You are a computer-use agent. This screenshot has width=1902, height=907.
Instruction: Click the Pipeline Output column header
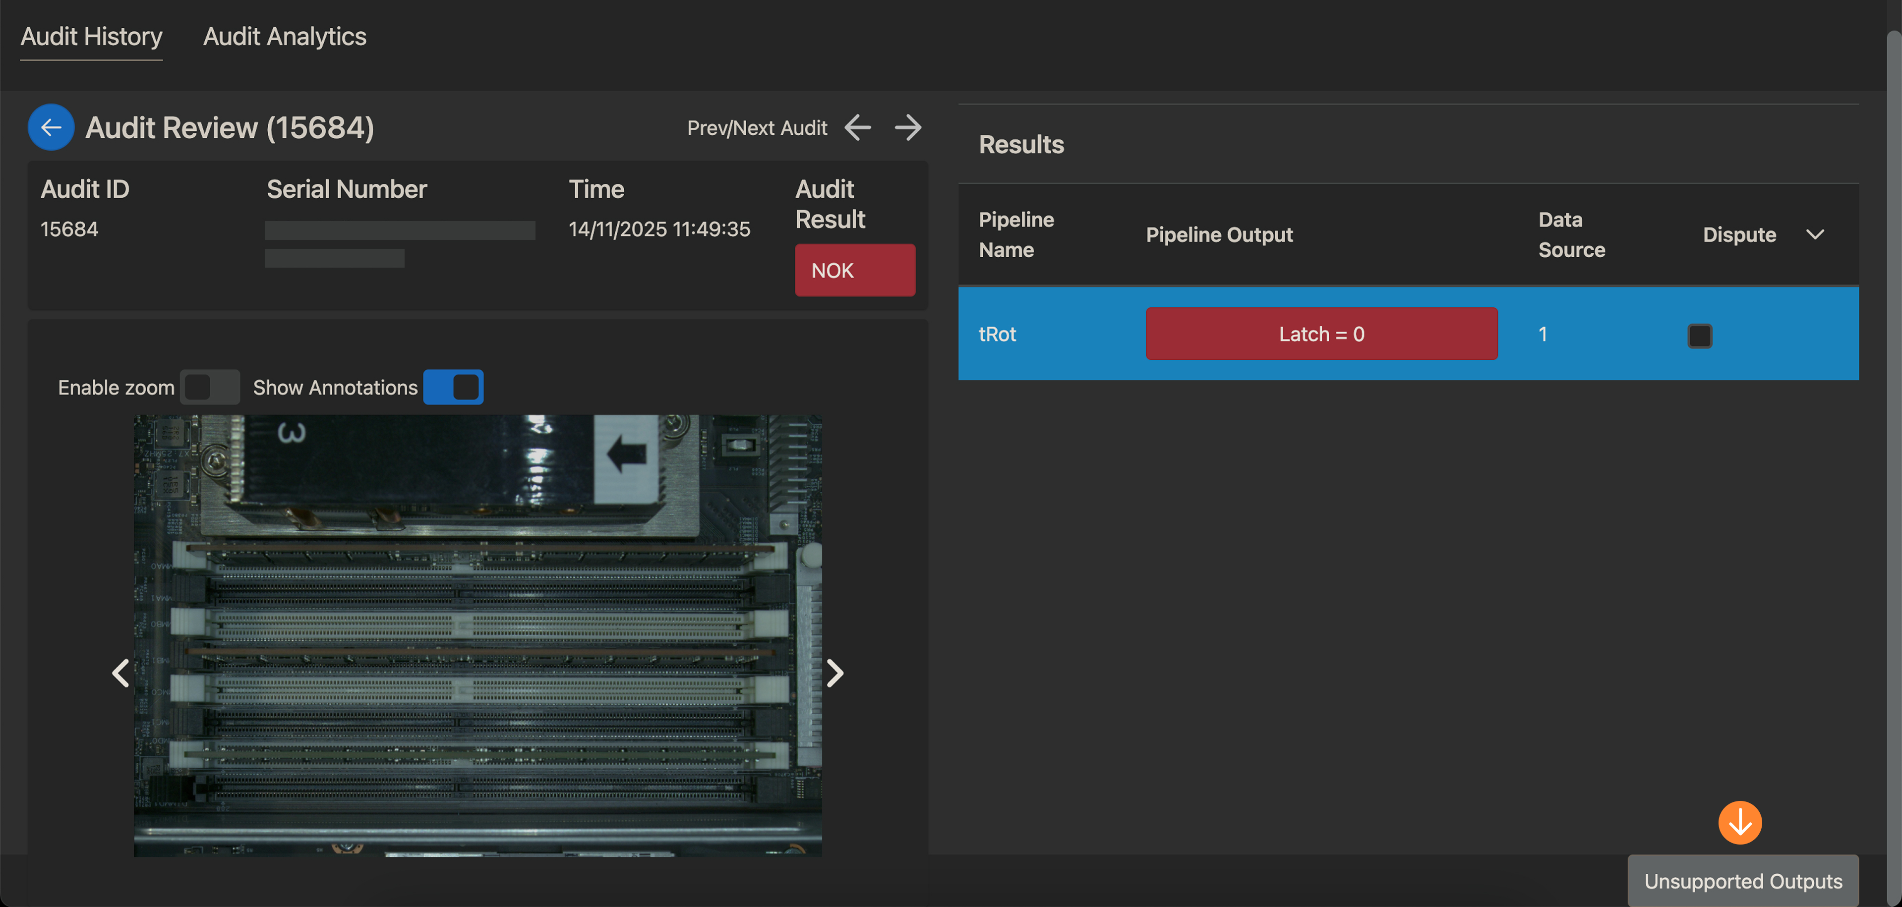(1219, 235)
